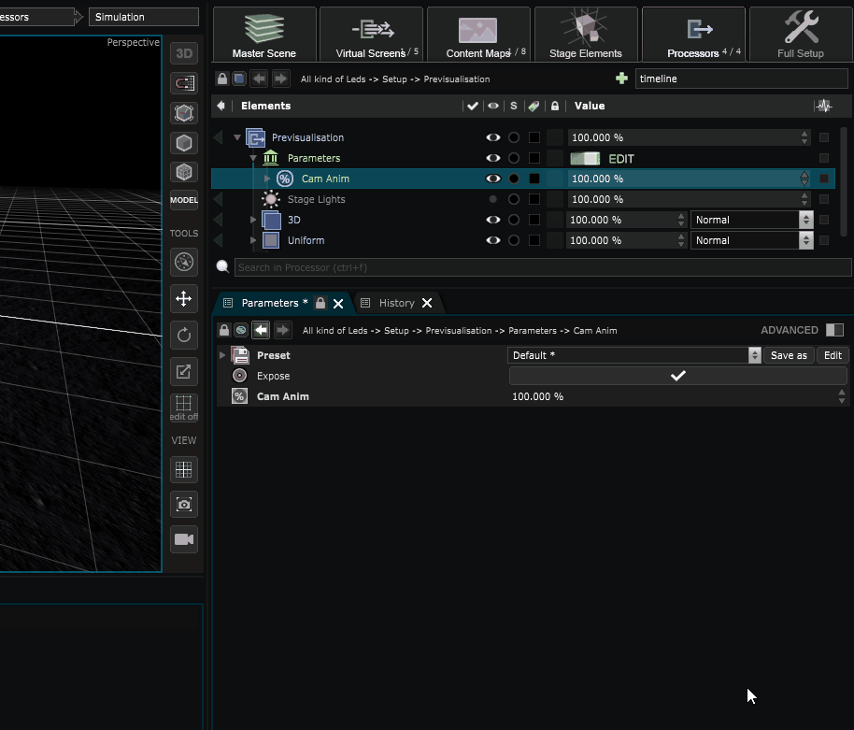Image resolution: width=854 pixels, height=730 pixels.
Task: Click the Search in Processor field
Action: (x=543, y=267)
